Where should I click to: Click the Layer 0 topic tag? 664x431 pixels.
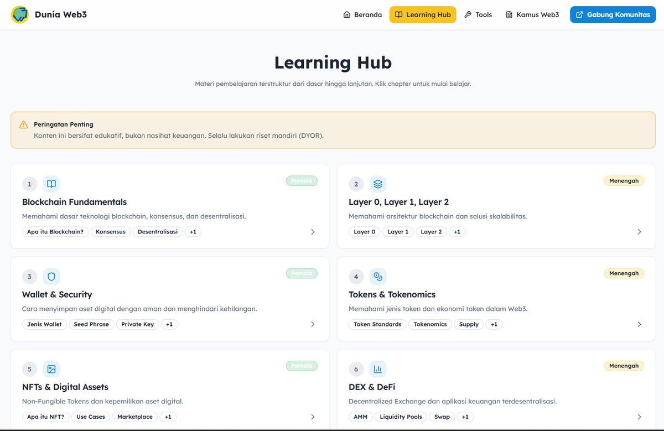(x=365, y=232)
